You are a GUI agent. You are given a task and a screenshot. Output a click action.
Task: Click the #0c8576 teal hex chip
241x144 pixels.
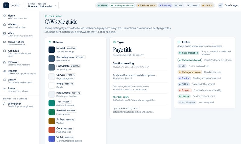66,102
